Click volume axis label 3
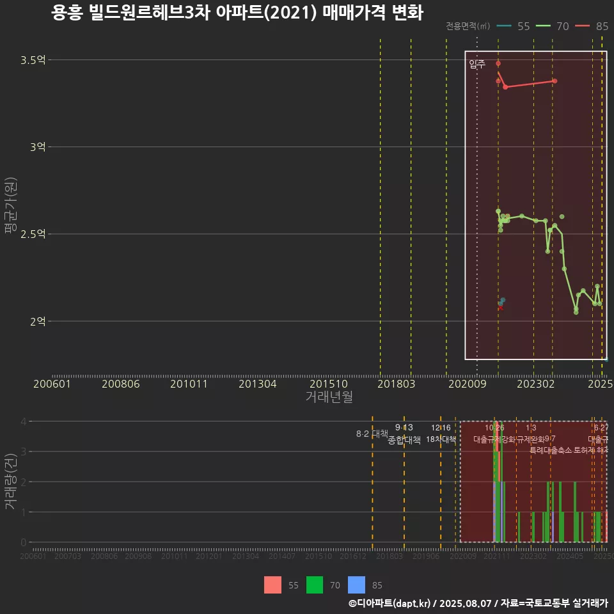This screenshot has width=614, height=614. pos(24,452)
